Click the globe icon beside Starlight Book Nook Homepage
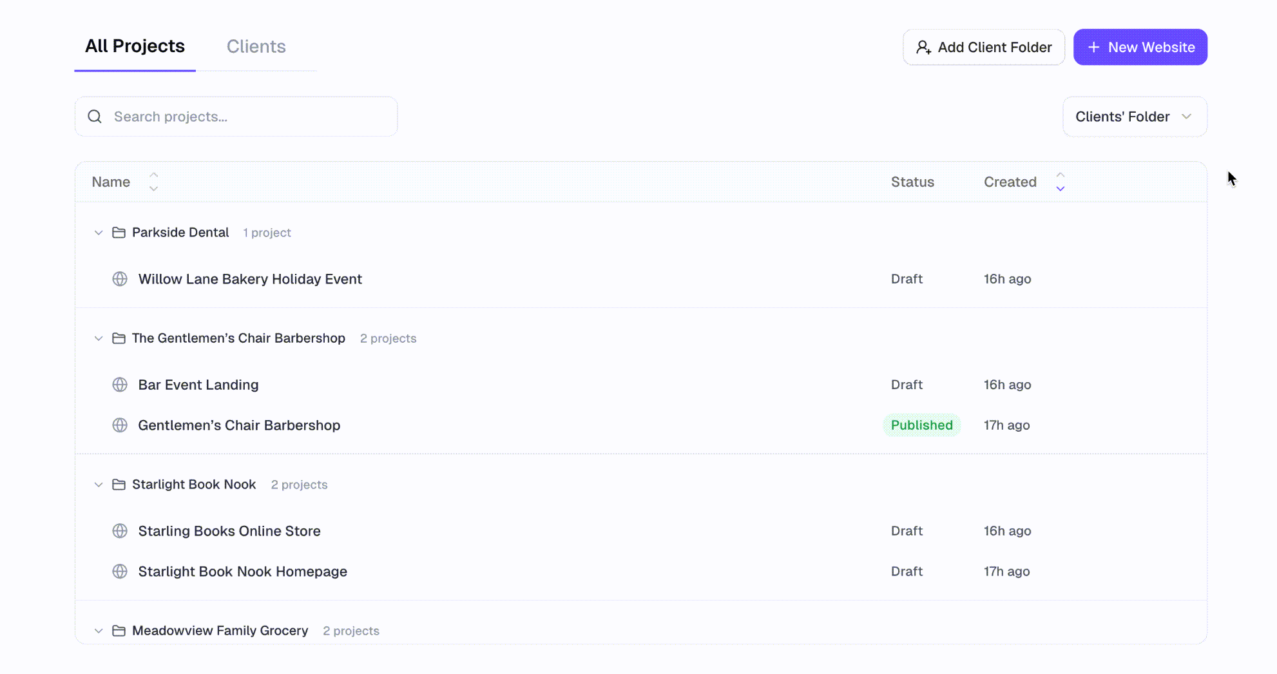Image resolution: width=1277 pixels, height=674 pixels. [120, 572]
